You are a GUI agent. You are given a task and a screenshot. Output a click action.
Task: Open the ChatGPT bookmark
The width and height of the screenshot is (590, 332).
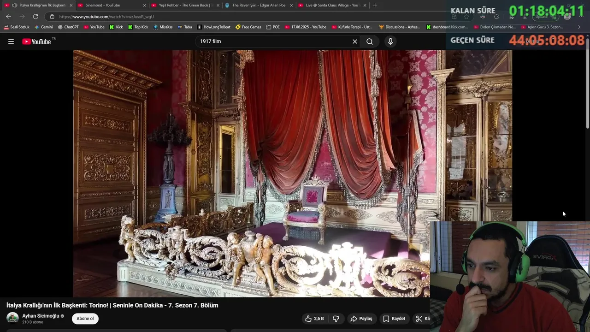68,27
